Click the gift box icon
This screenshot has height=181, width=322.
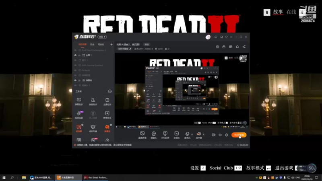217,47
